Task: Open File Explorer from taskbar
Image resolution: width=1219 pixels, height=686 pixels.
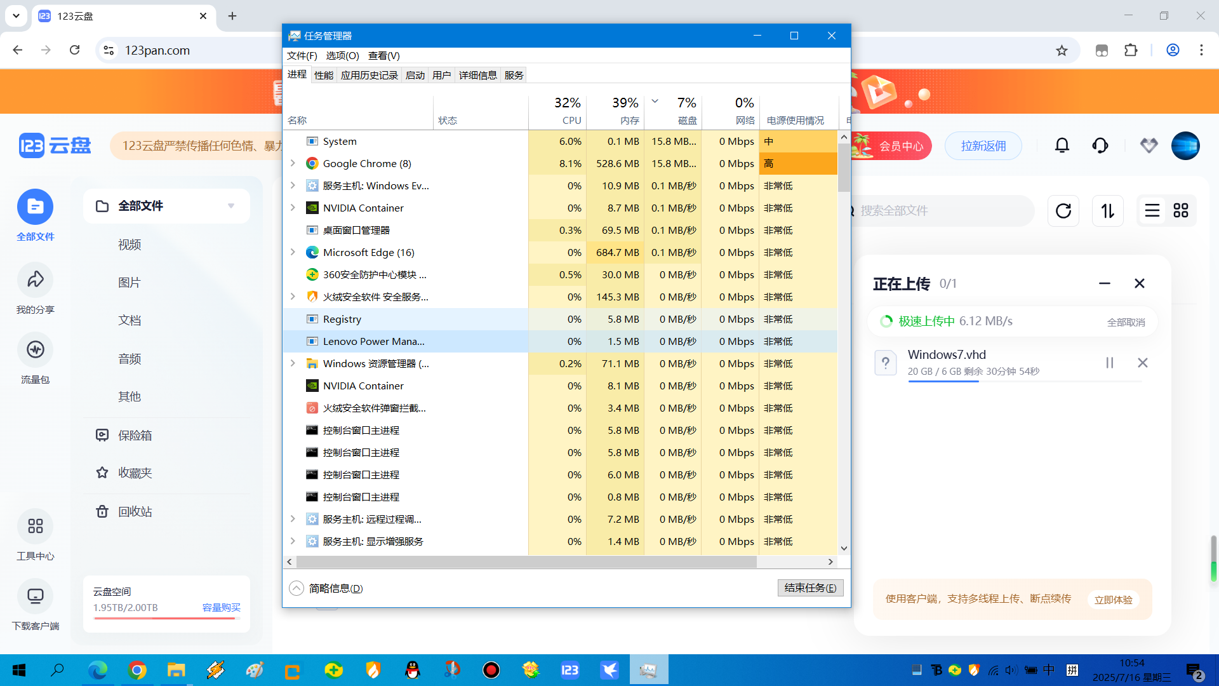Action: point(176,670)
